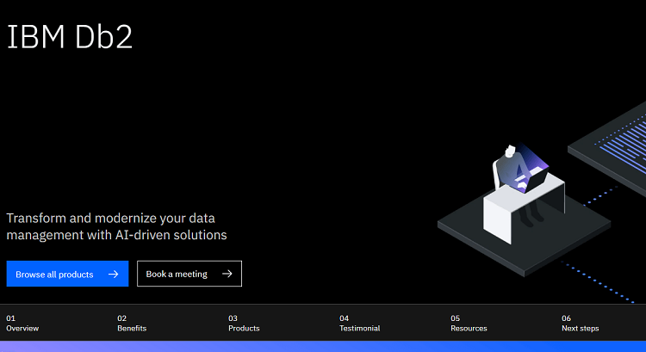Jump to 01 Overview section
646x352 pixels.
pyautogui.click(x=22, y=324)
